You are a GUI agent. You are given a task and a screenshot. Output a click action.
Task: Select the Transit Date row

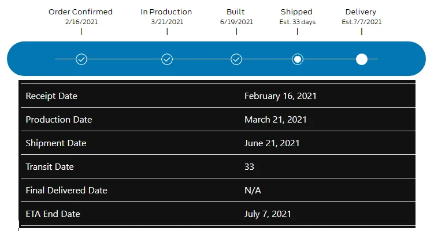pos(217,167)
